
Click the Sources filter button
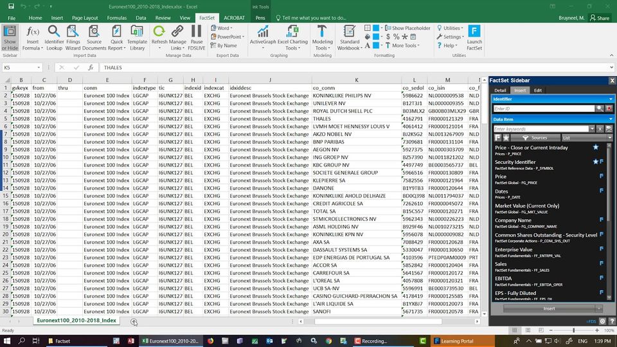pos(535,138)
